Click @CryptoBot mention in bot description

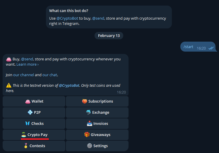point(67,18)
